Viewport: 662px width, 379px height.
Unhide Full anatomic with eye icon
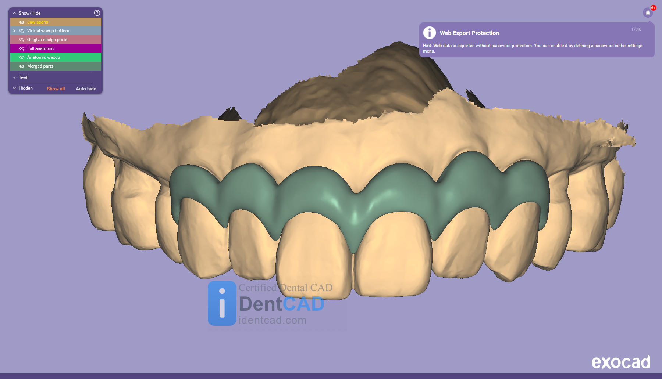[22, 48]
